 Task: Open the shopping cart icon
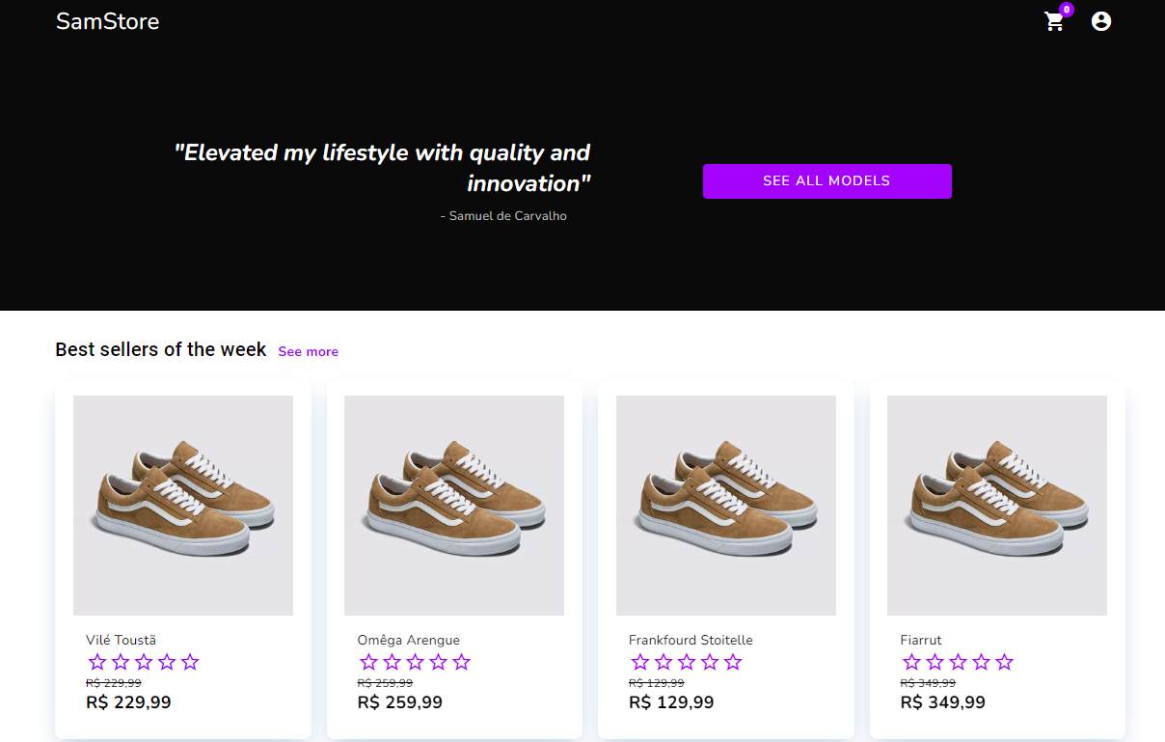[x=1054, y=22]
